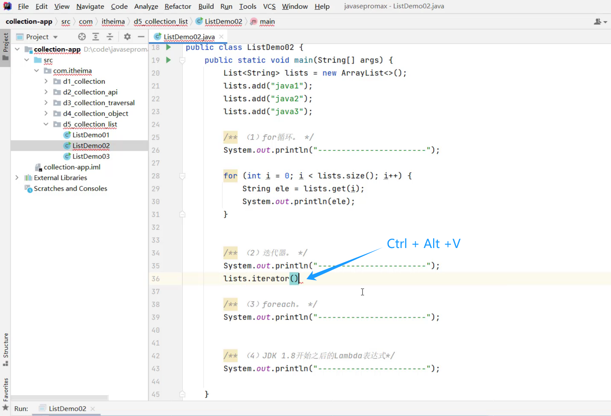The image size is (611, 416).
Task: Expand the d2_collection_api package
Action: click(x=46, y=92)
